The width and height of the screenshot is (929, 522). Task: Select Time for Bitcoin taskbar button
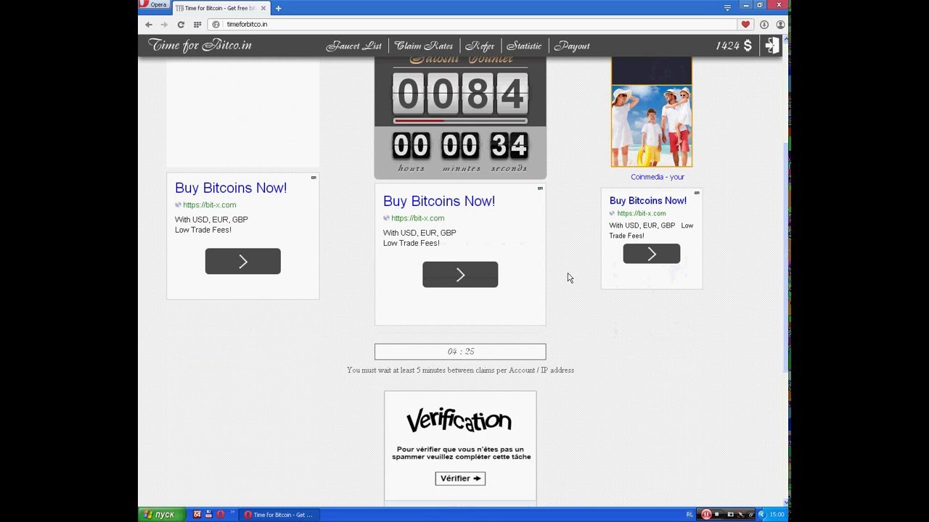tap(280, 515)
